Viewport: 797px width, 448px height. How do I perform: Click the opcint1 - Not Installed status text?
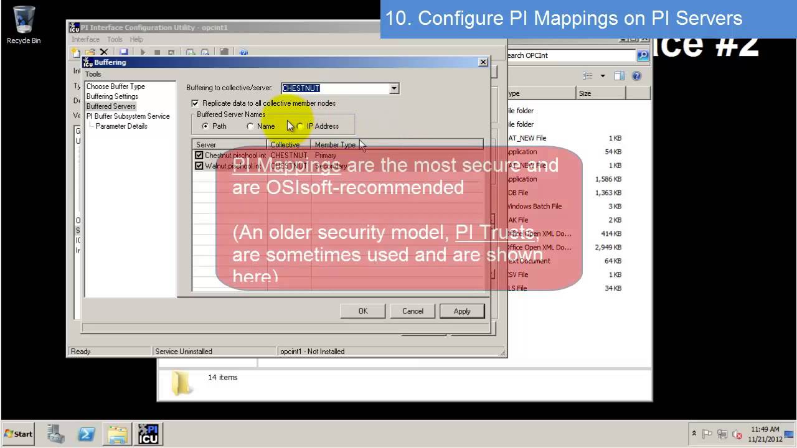coord(313,352)
